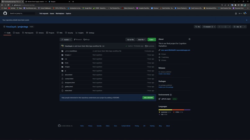250x140 pixels.
Task: Open the about.html file
Action: [69, 75]
